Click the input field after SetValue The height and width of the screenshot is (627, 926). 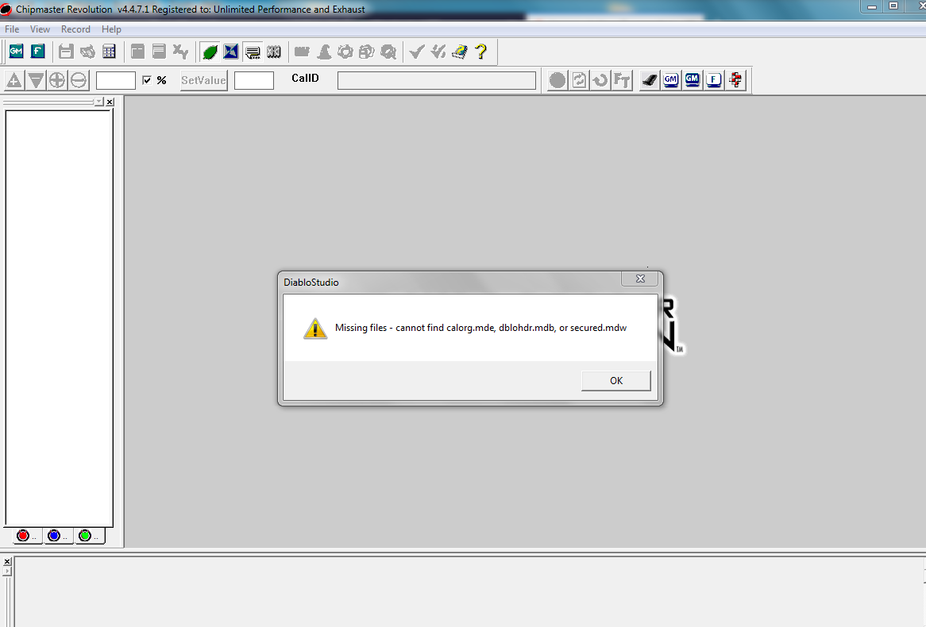pos(254,80)
